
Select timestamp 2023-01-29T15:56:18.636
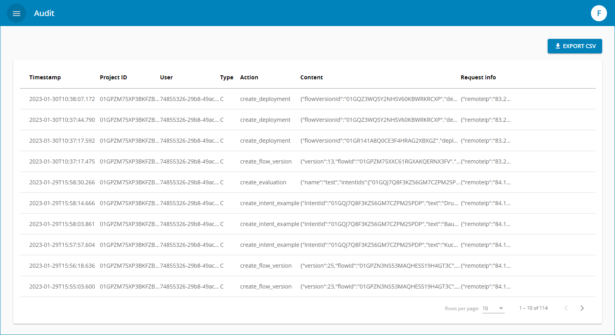pyautogui.click(x=62, y=266)
